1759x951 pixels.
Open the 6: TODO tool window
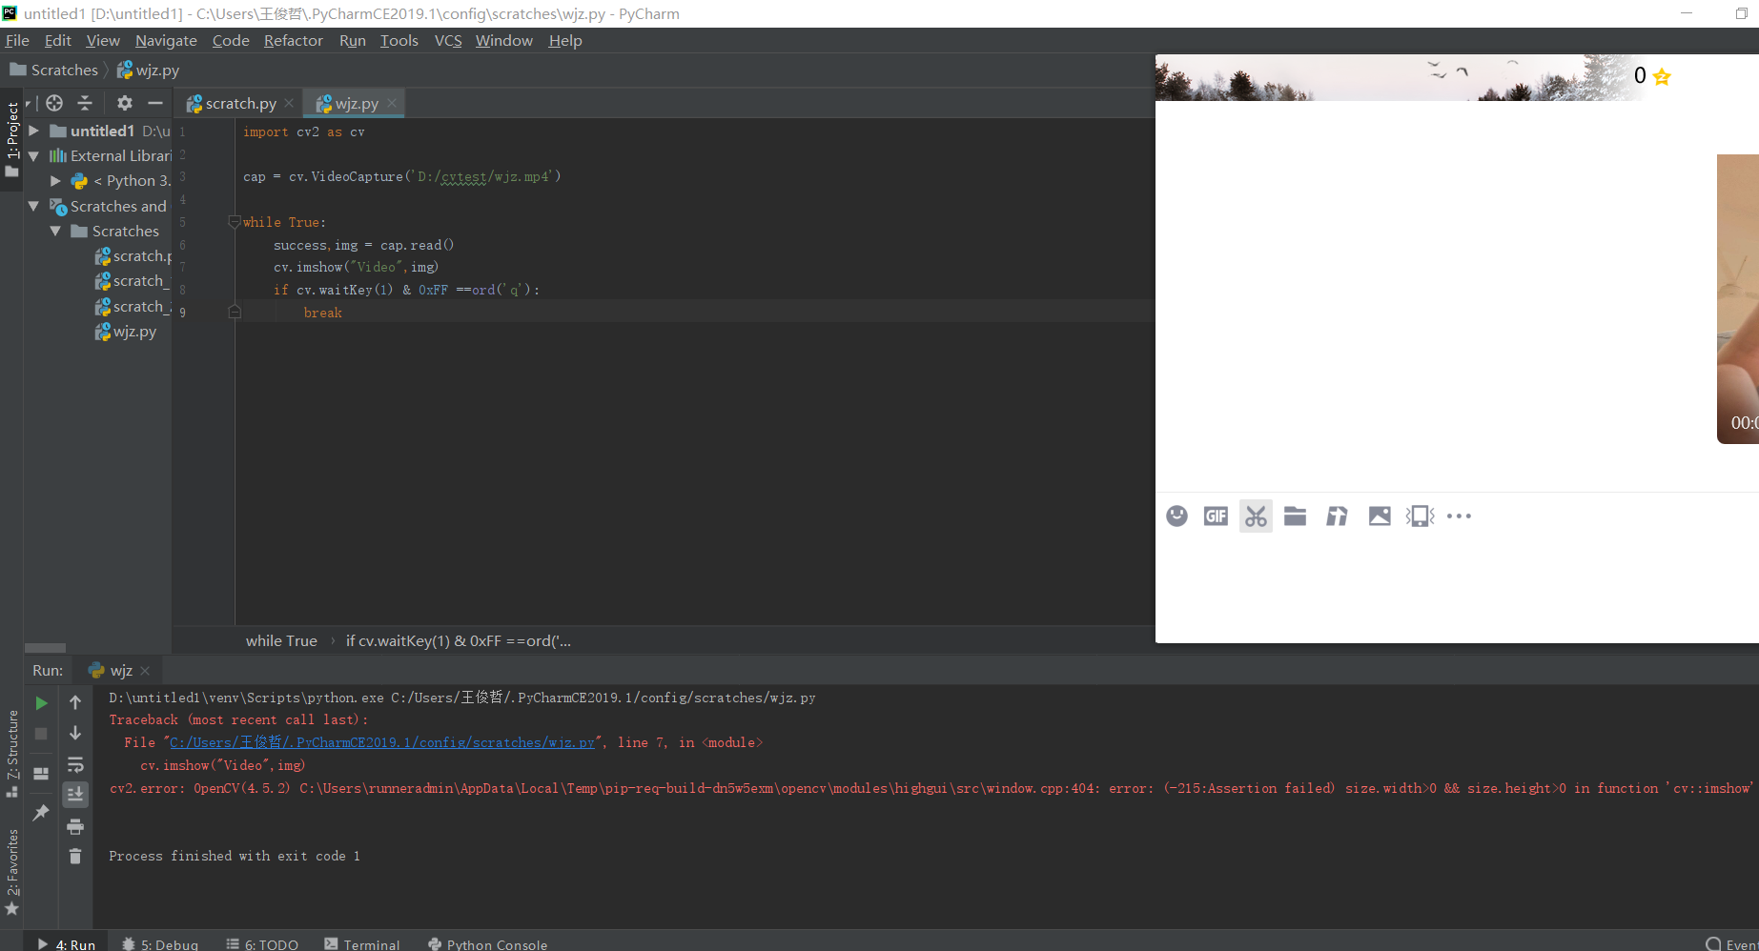click(262, 943)
